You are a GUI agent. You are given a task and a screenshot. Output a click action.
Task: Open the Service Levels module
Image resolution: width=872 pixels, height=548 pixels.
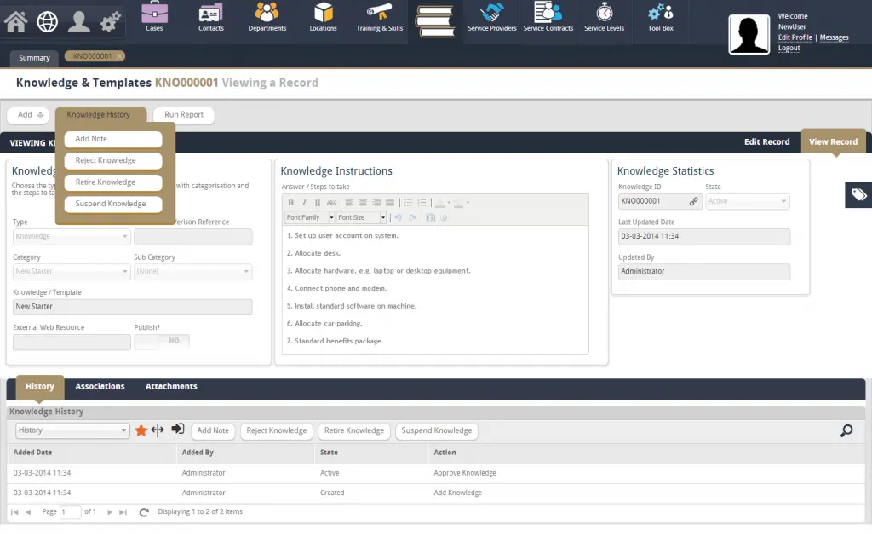tap(604, 17)
